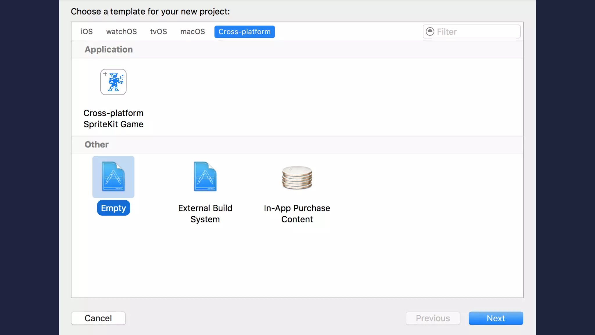
Task: Select the Cross-platform SpriteKit Game icon
Action: tap(113, 82)
